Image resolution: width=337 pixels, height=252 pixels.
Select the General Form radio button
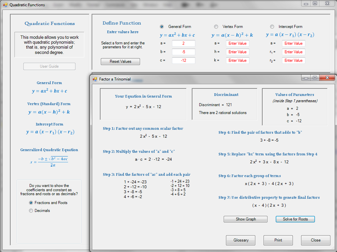[162, 27]
